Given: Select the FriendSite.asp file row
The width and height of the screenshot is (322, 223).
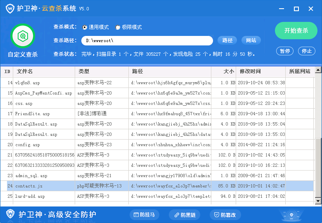Looking at the screenshot, I should pos(157,114).
